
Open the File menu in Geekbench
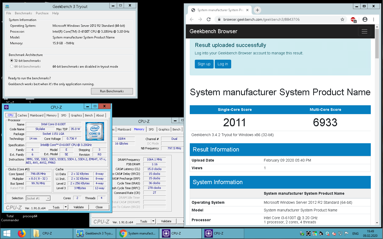coord(9,13)
